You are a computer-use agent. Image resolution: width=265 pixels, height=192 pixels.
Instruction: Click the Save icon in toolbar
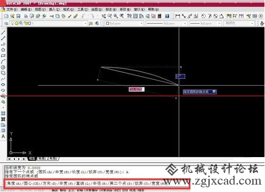[19, 16]
